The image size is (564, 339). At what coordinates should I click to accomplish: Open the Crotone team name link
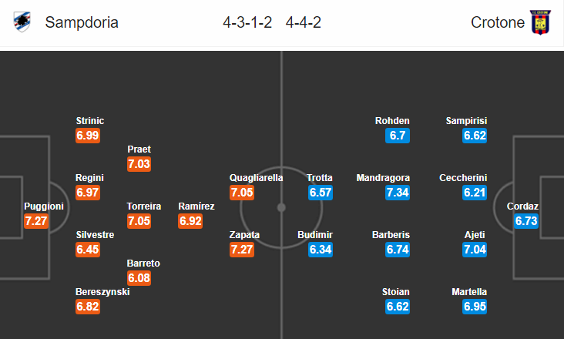(x=498, y=22)
